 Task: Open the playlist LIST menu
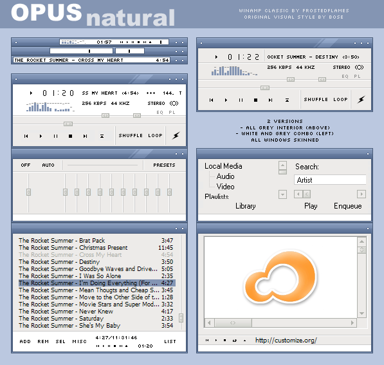coord(170,341)
